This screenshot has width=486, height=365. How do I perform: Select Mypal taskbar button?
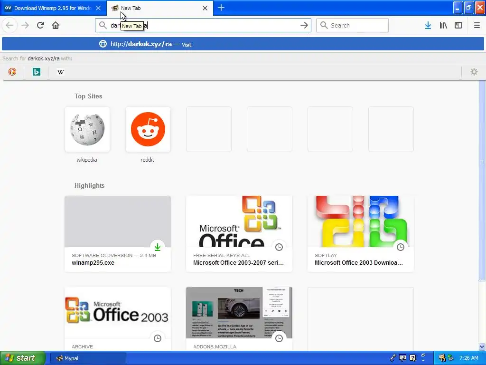coord(88,358)
